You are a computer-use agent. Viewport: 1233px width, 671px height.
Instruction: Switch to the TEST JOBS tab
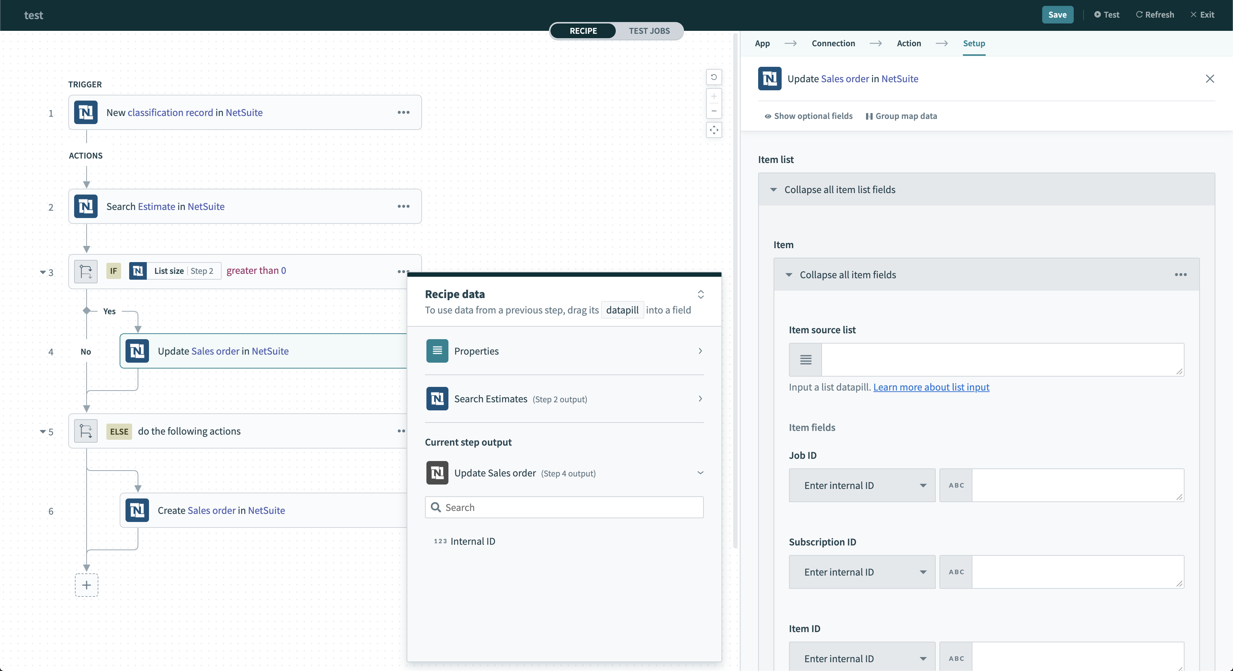click(650, 31)
